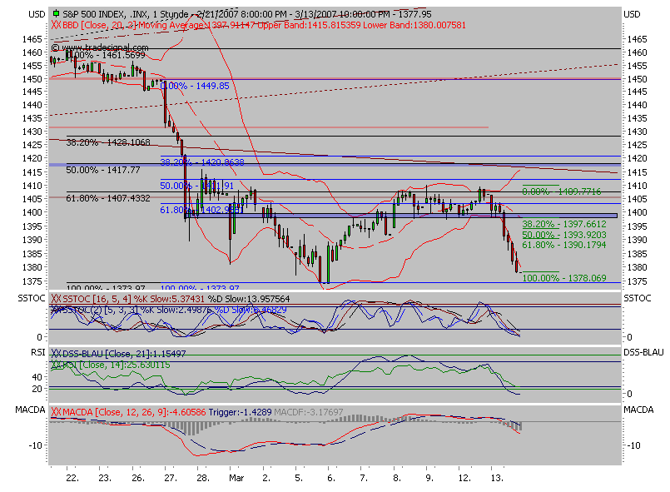The width and height of the screenshot is (670, 492).
Task: Select the XX icon next to RSI [Close, 14]
Action: 57,364
